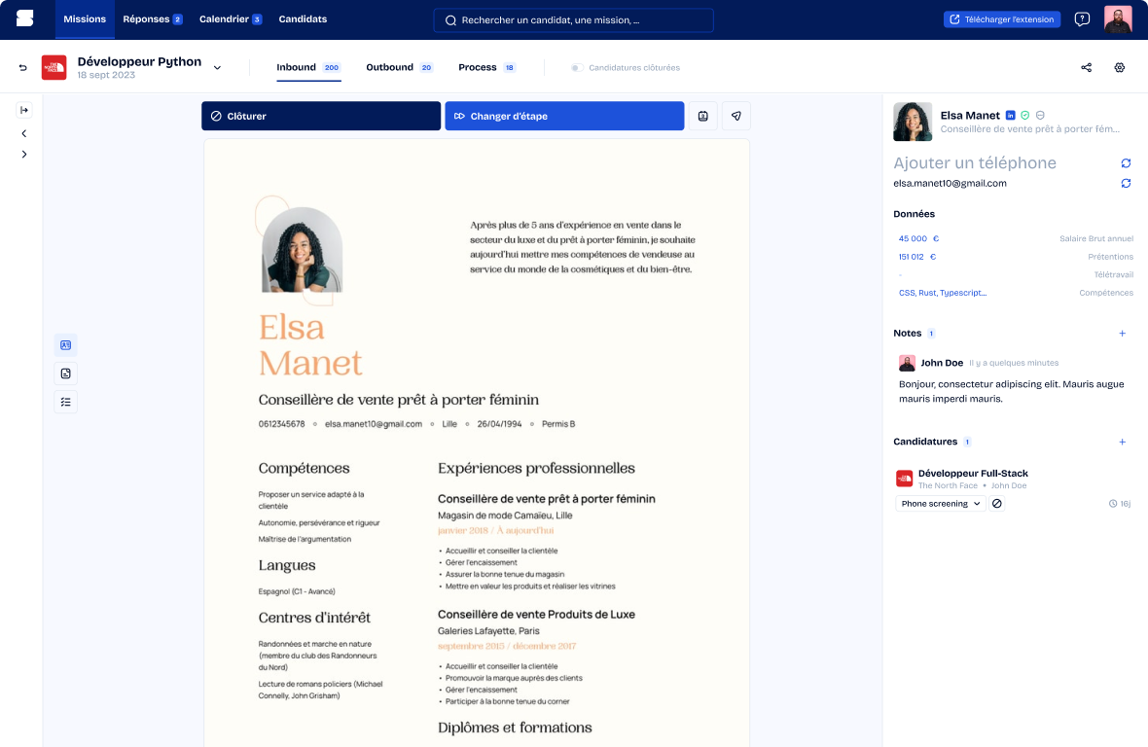Open the help chat bubble icon
Screen dimensions: 1148x747
point(1082,19)
